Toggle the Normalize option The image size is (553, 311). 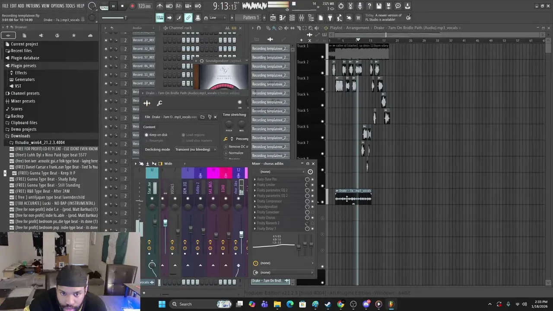234,153
